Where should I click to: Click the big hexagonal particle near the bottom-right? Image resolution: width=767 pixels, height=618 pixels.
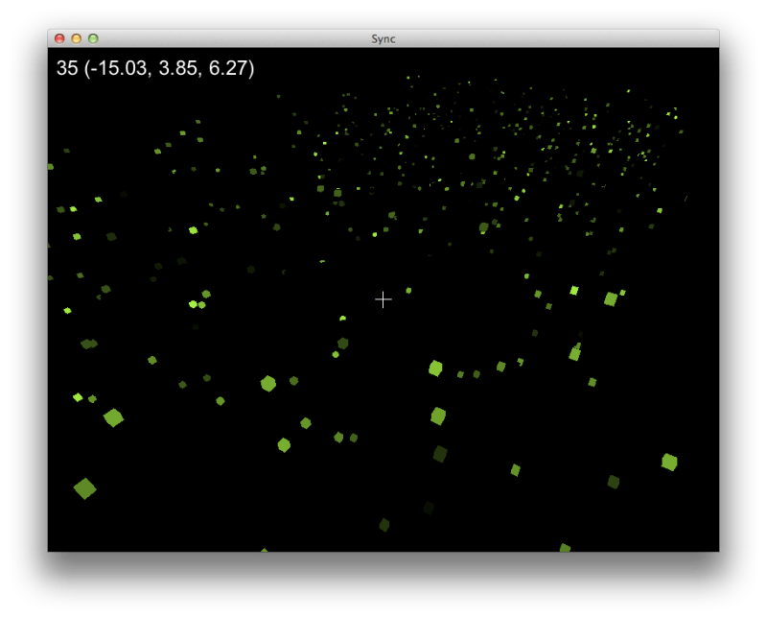tap(670, 463)
